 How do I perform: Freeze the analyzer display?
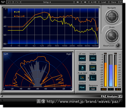pyautogui.click(x=82, y=68)
